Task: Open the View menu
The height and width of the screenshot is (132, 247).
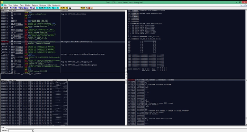Action: point(10,5)
